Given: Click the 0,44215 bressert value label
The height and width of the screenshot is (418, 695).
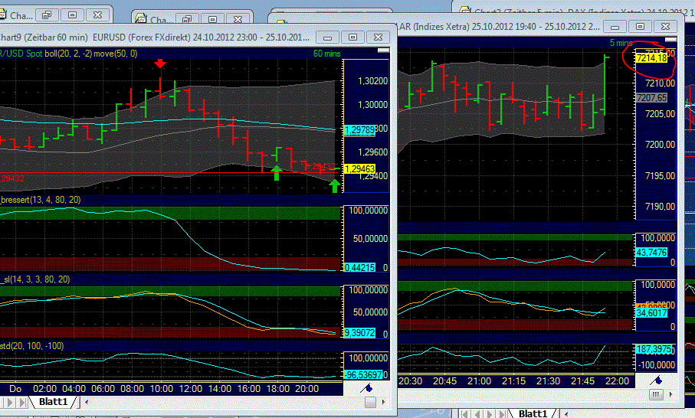Looking at the screenshot, I should coord(359,267).
